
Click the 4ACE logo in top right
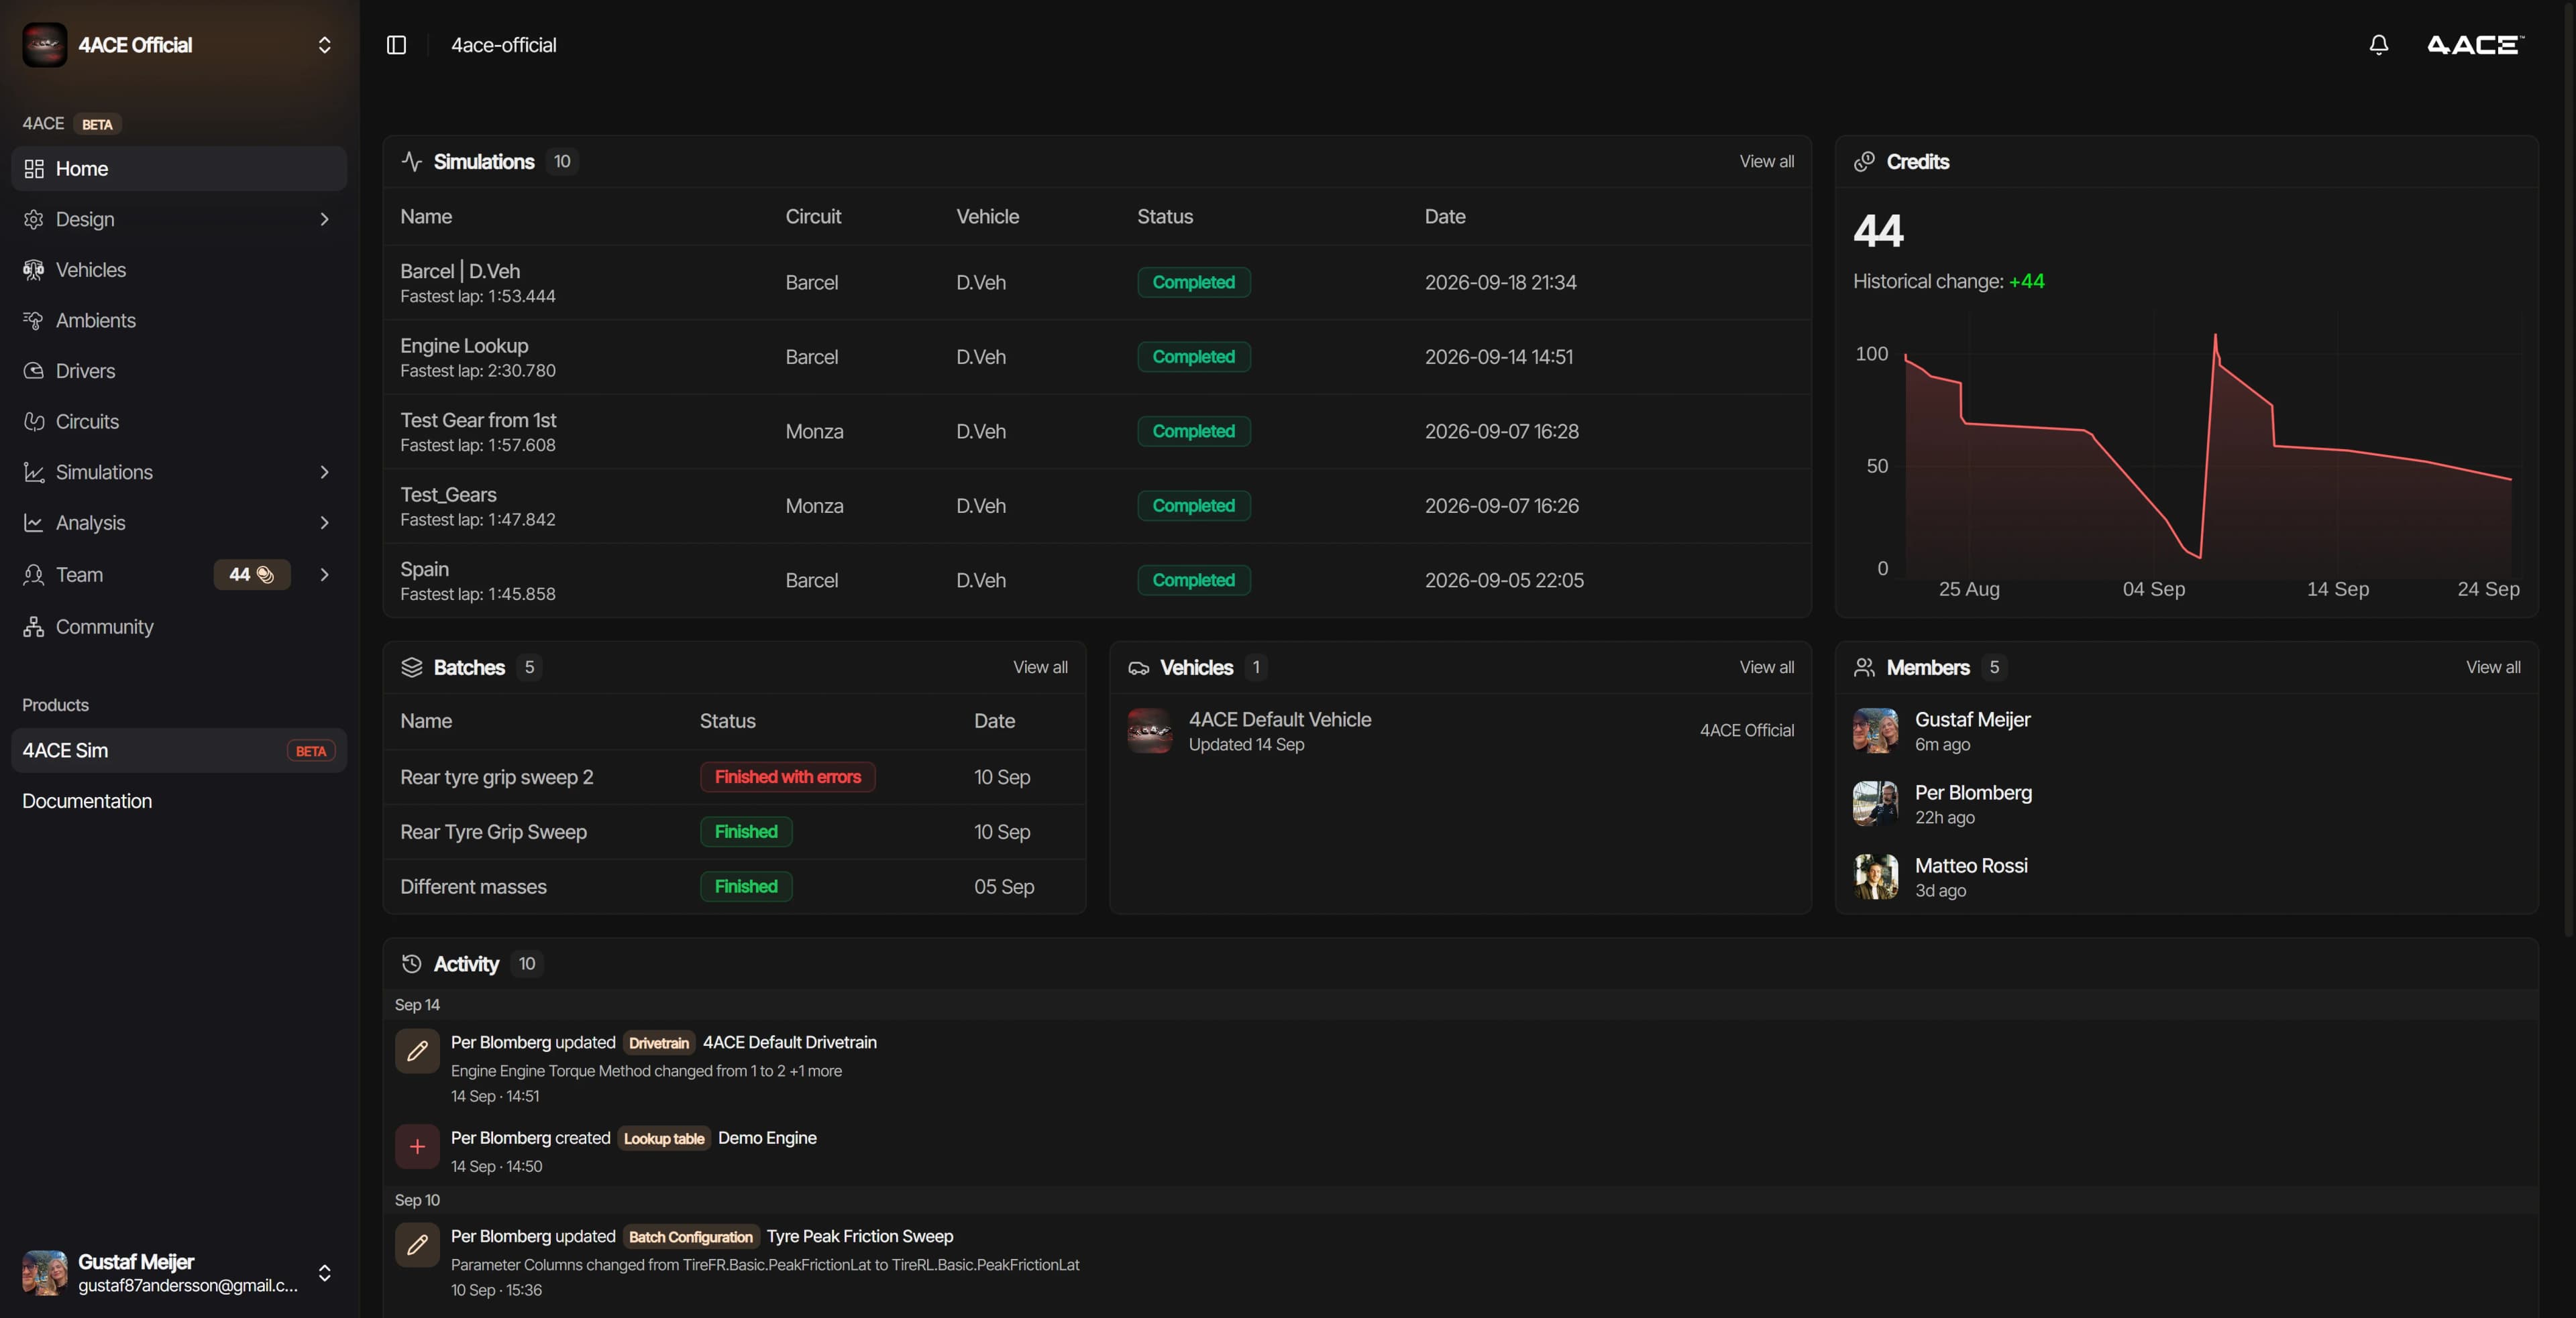point(2475,45)
